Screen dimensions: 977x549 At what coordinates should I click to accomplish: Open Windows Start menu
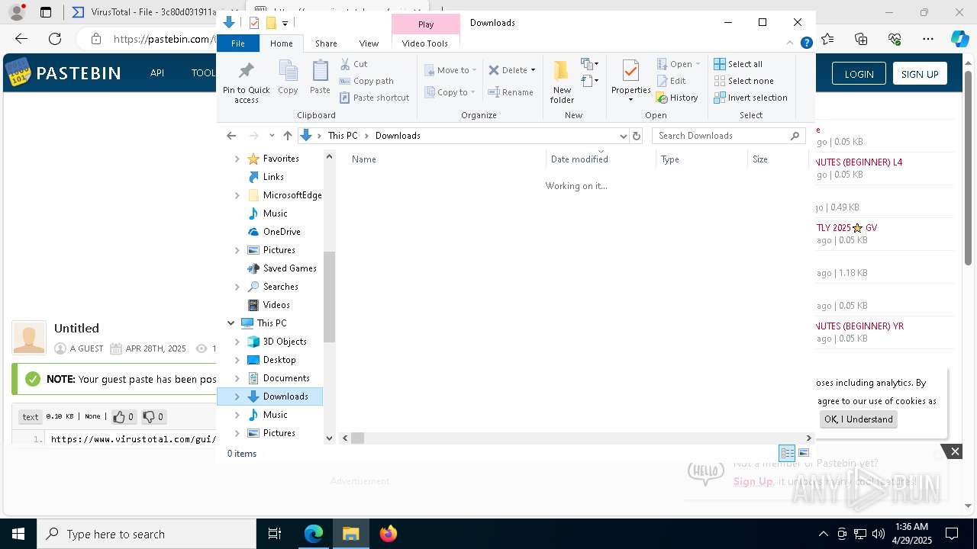click(x=18, y=534)
